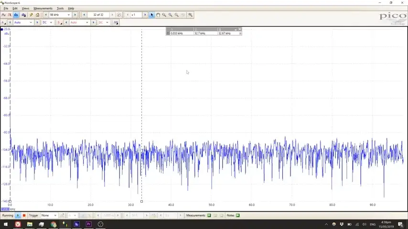Click the Auto setup lightning icon
The width and height of the screenshot is (408, 229).
tap(31, 15)
